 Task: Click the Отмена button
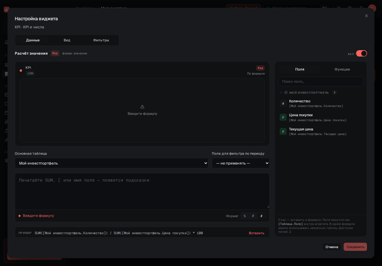[x=332, y=247]
